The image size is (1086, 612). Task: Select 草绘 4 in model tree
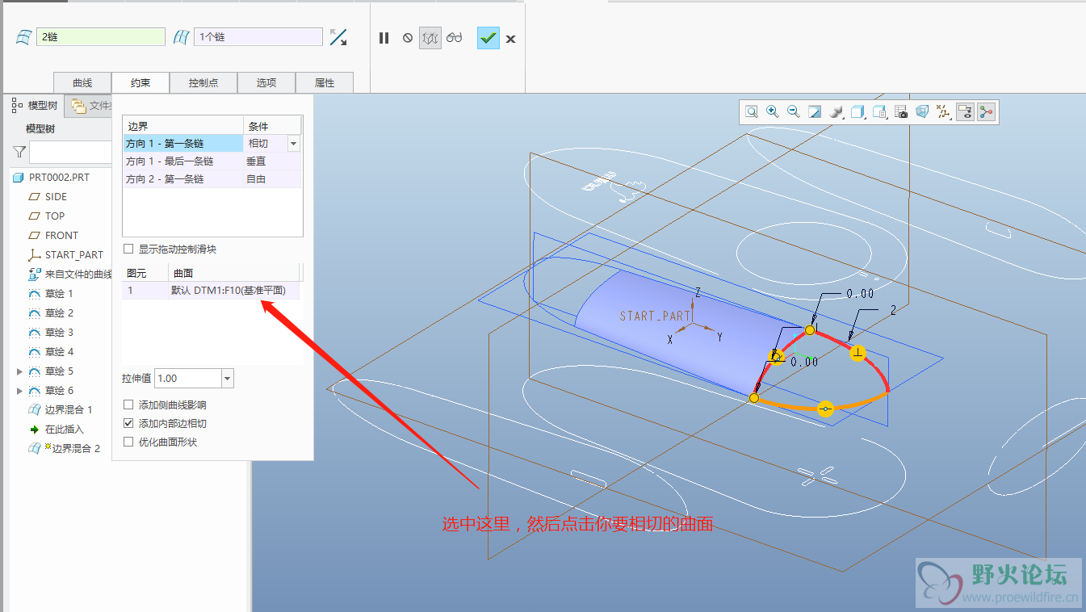pyautogui.click(x=51, y=351)
